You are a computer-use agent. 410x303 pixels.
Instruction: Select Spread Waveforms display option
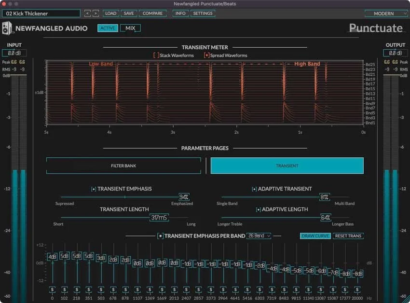click(206, 55)
